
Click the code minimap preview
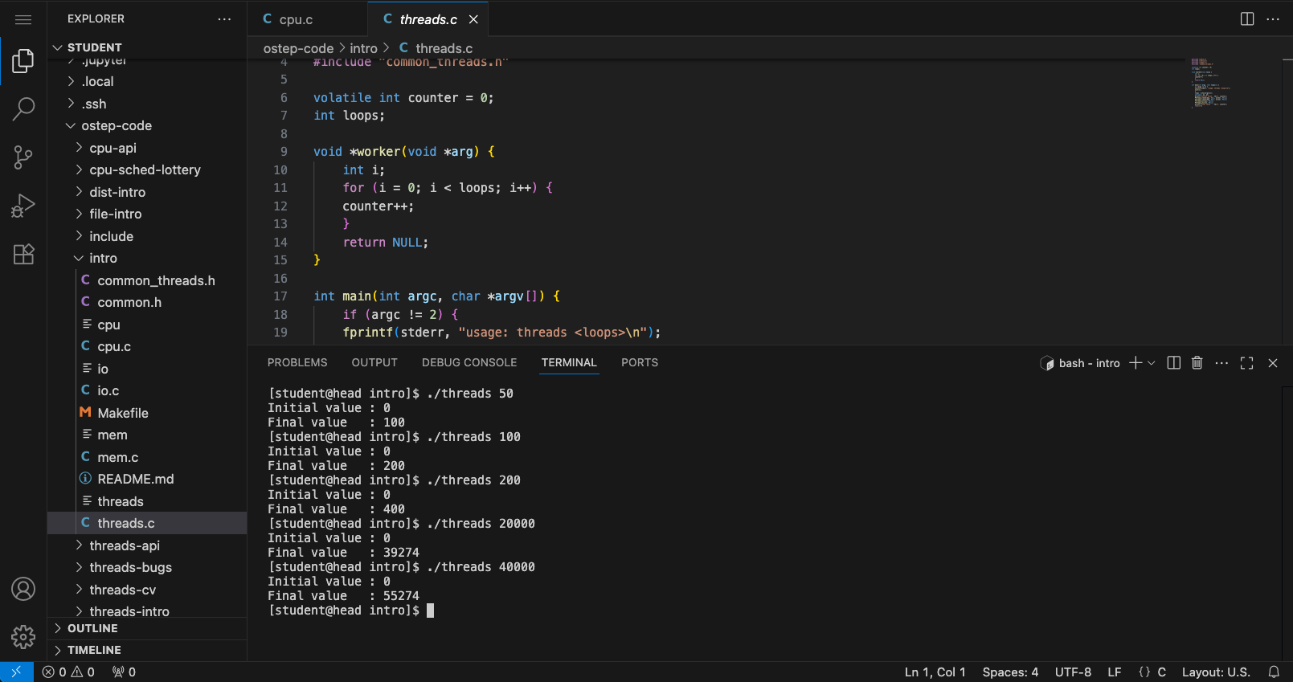(1210, 84)
